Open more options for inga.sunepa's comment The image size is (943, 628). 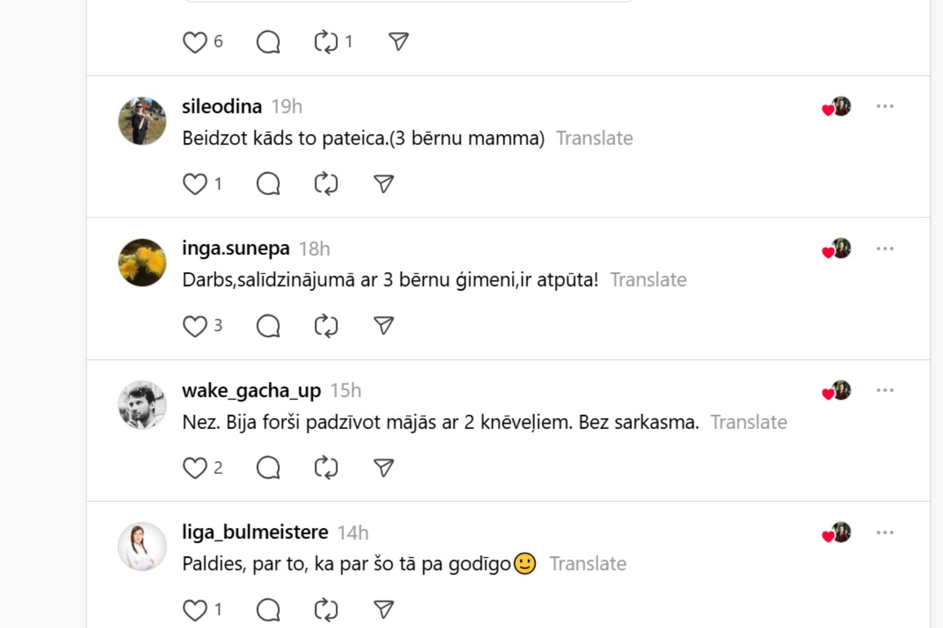pos(885,249)
